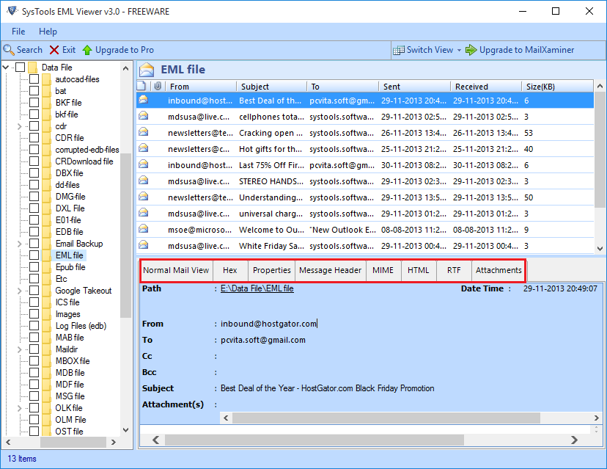
Task: Open the File menu
Action: point(18,32)
